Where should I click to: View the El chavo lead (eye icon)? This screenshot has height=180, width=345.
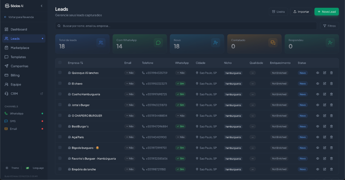coord(317,83)
